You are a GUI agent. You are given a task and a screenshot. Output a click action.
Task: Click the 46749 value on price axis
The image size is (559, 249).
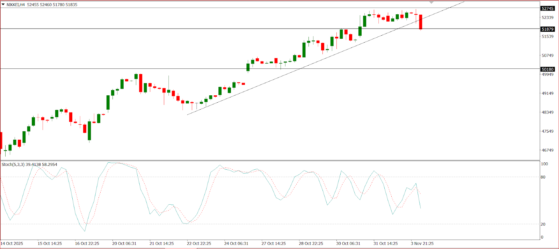pos(547,150)
